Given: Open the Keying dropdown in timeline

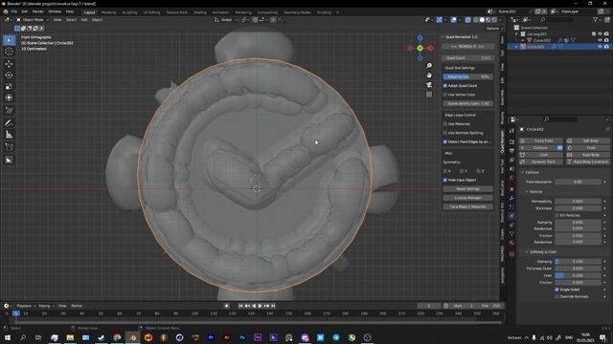Looking at the screenshot, I should tap(46, 306).
